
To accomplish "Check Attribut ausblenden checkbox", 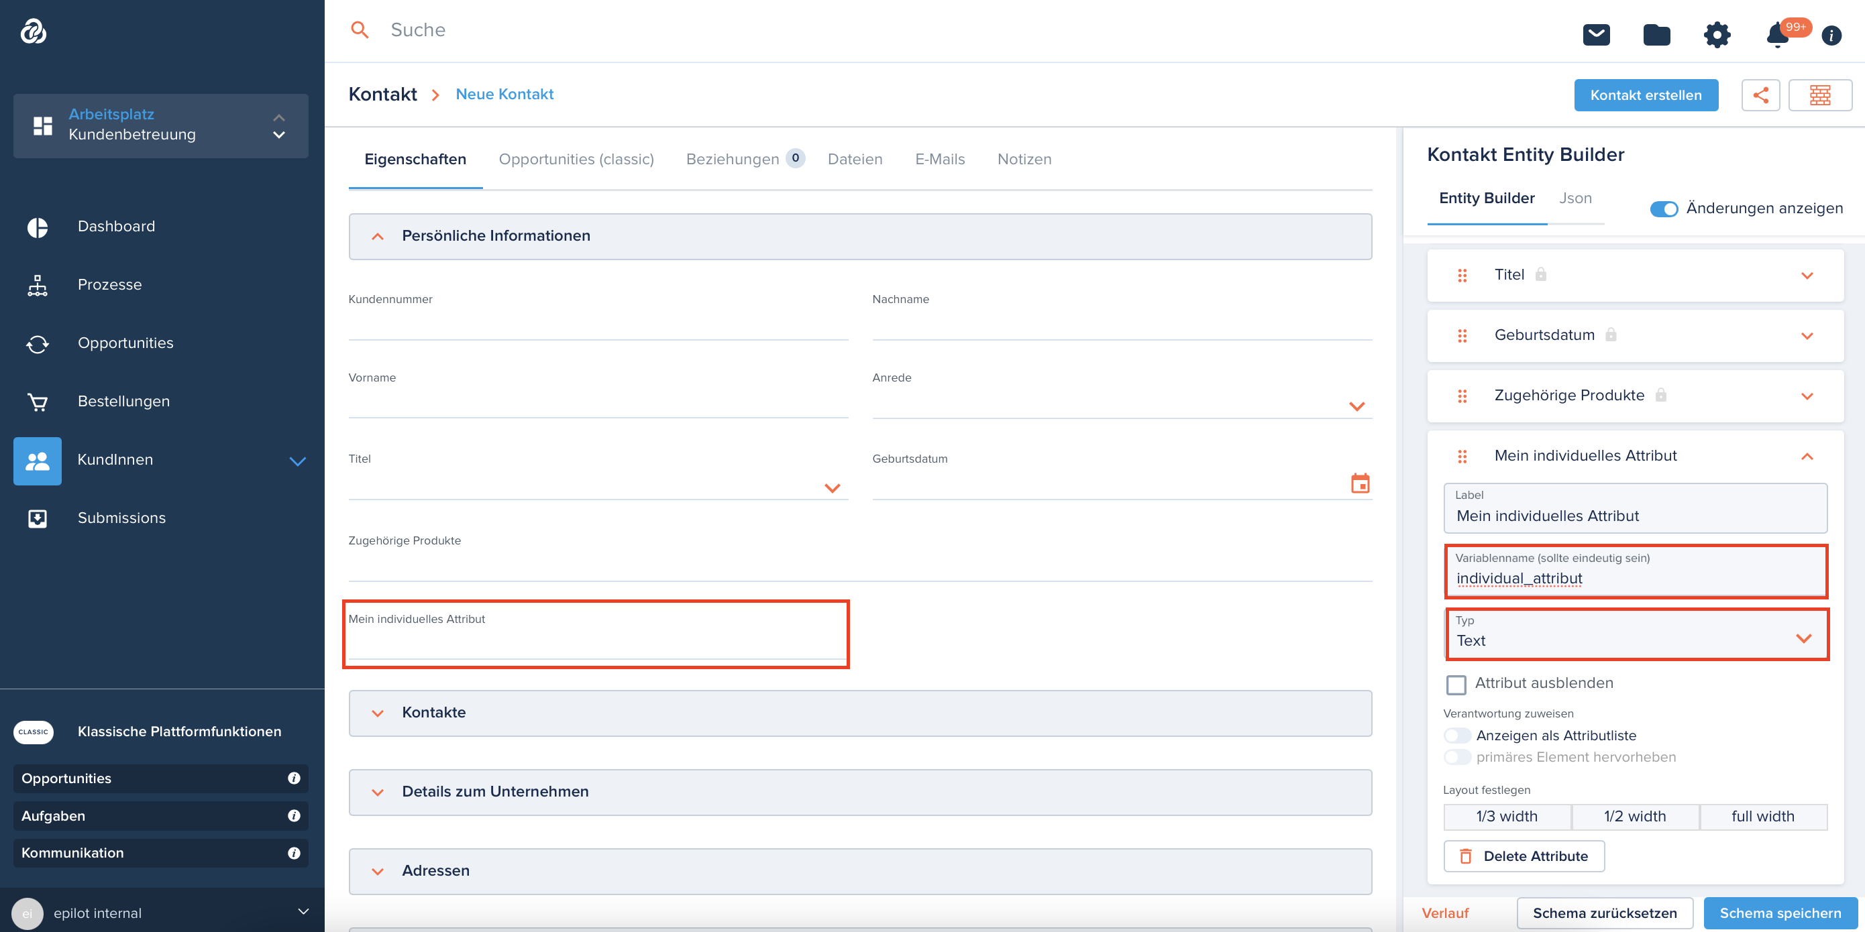I will (1455, 684).
